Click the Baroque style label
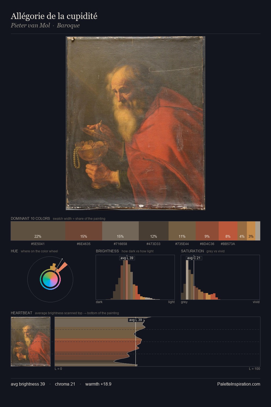Image resolution: width=271 pixels, height=407 pixels. (x=68, y=26)
